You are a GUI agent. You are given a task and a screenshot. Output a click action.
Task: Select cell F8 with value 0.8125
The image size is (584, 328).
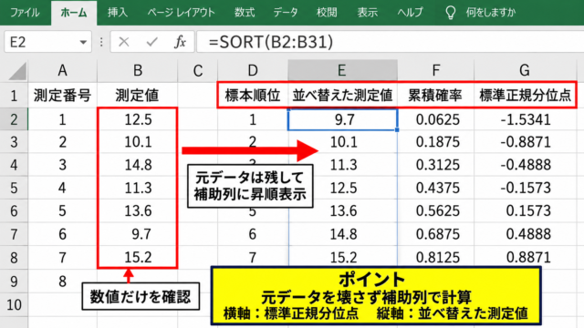[x=436, y=257]
